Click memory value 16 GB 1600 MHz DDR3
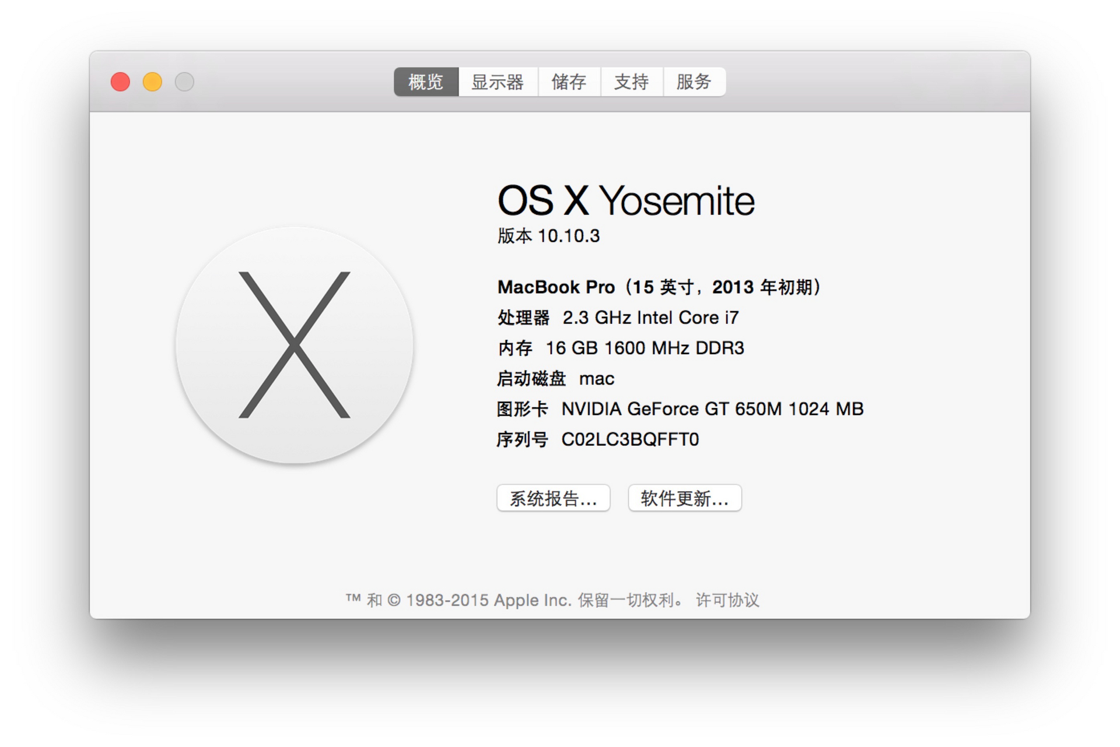This screenshot has height=747, width=1120. (x=645, y=348)
